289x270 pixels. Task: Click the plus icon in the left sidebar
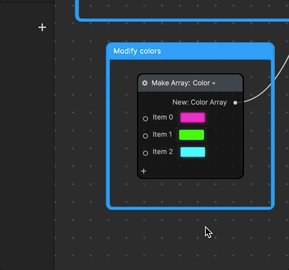pyautogui.click(x=42, y=27)
